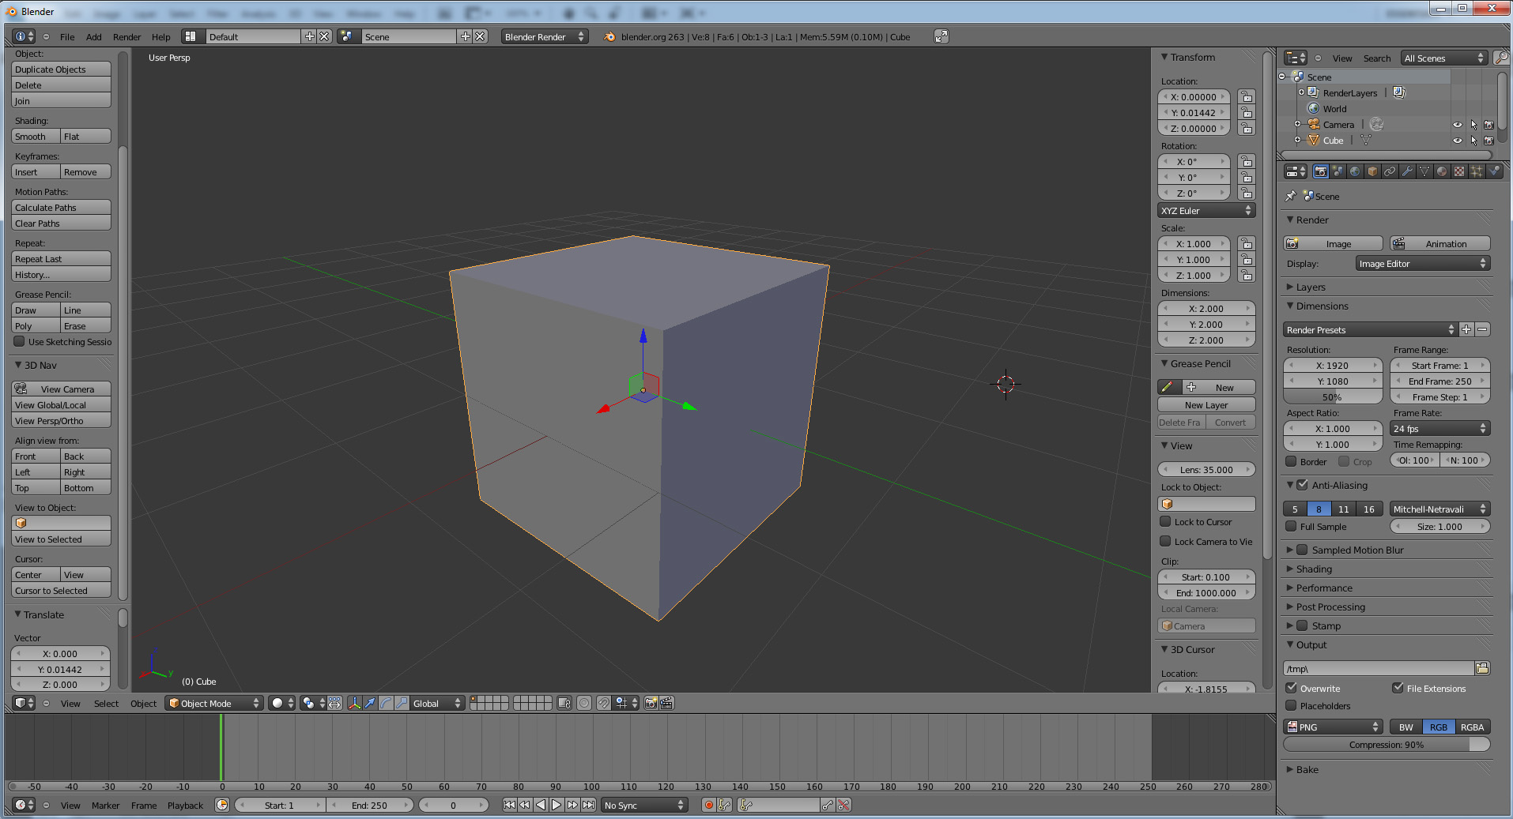
Task: Open the World properties tab (globe icon)
Action: pyautogui.click(x=1355, y=171)
